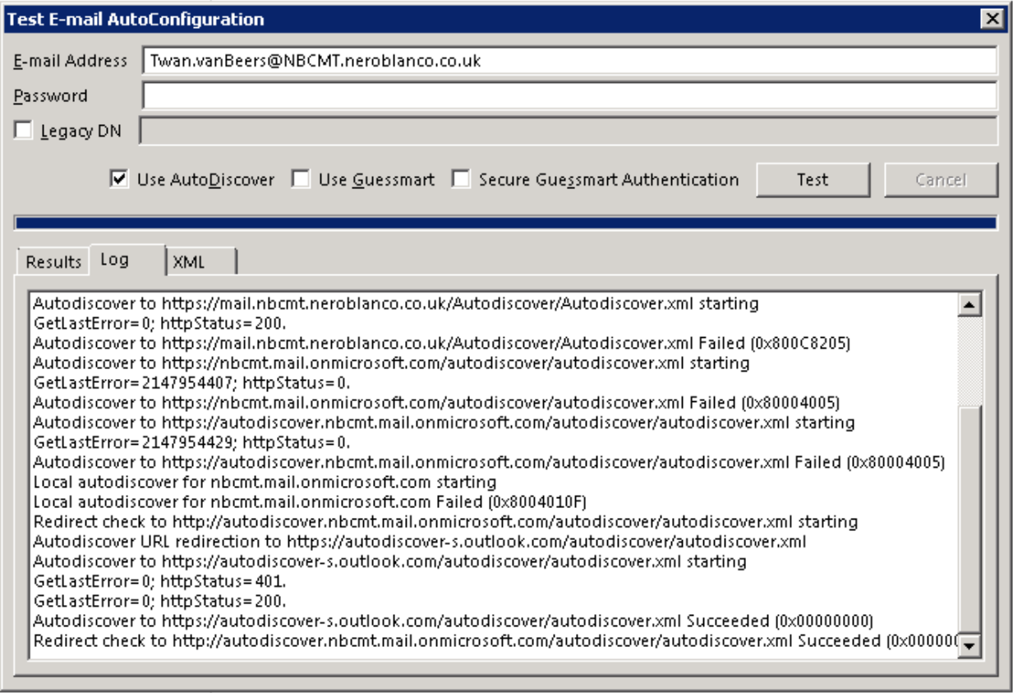Click the blue progress bar

pos(505,223)
